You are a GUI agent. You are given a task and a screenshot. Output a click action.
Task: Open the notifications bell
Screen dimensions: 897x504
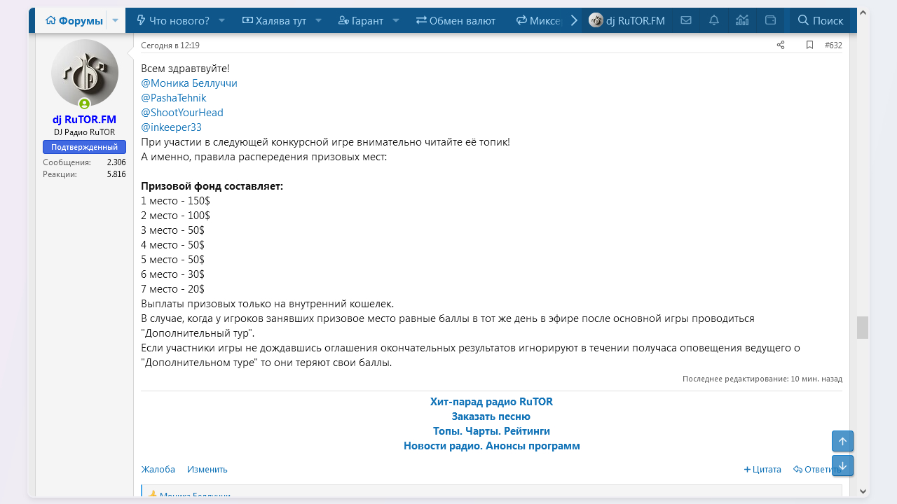coord(714,20)
